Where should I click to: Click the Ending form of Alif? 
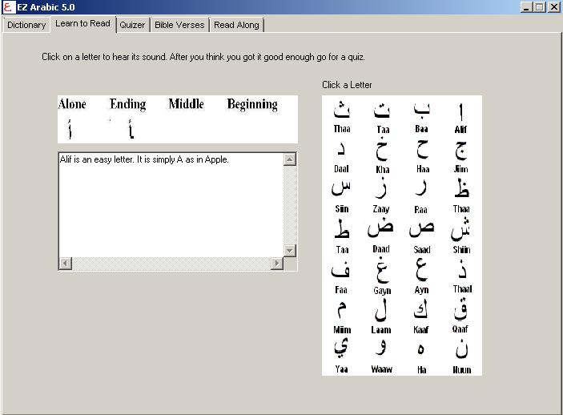pos(131,129)
